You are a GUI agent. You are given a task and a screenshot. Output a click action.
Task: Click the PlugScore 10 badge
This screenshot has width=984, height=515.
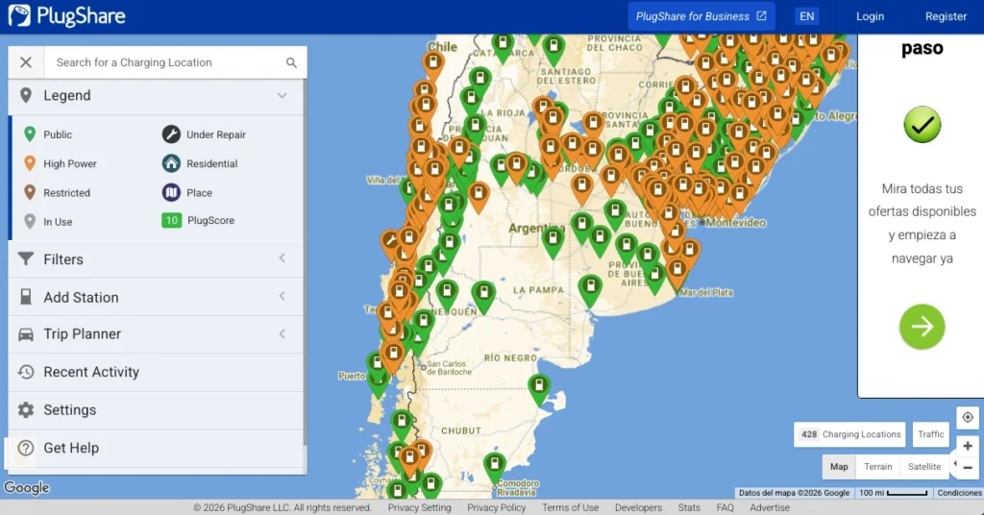click(x=171, y=220)
